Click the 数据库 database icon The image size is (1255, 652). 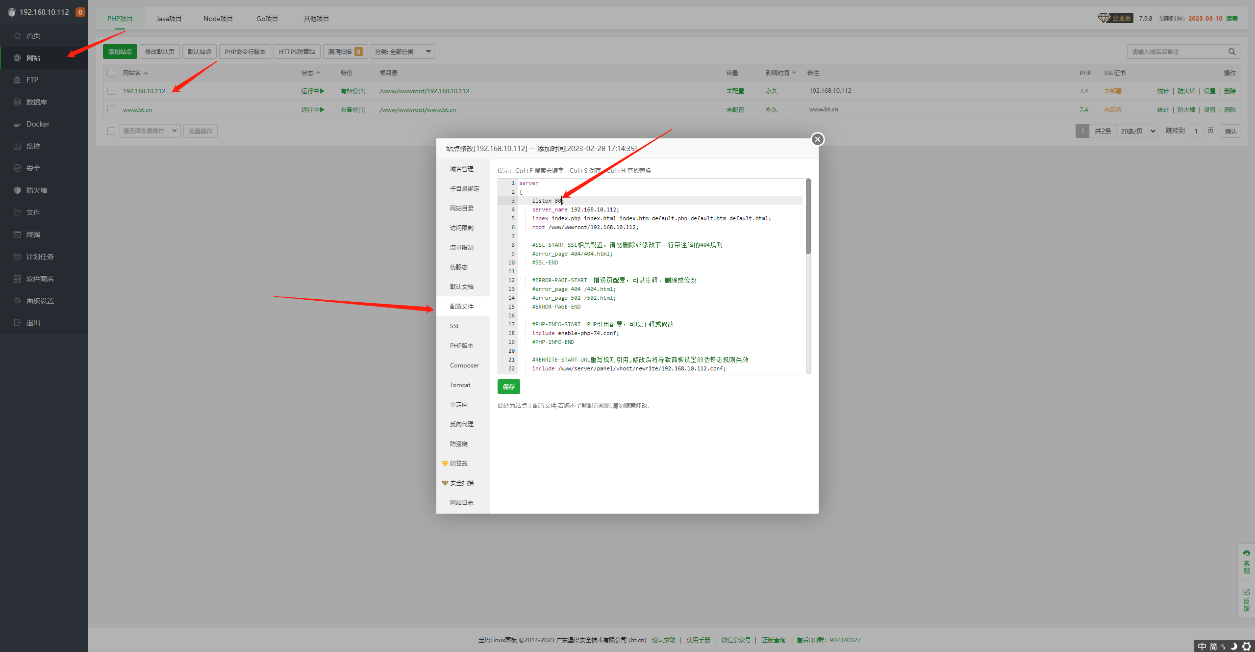coord(17,102)
